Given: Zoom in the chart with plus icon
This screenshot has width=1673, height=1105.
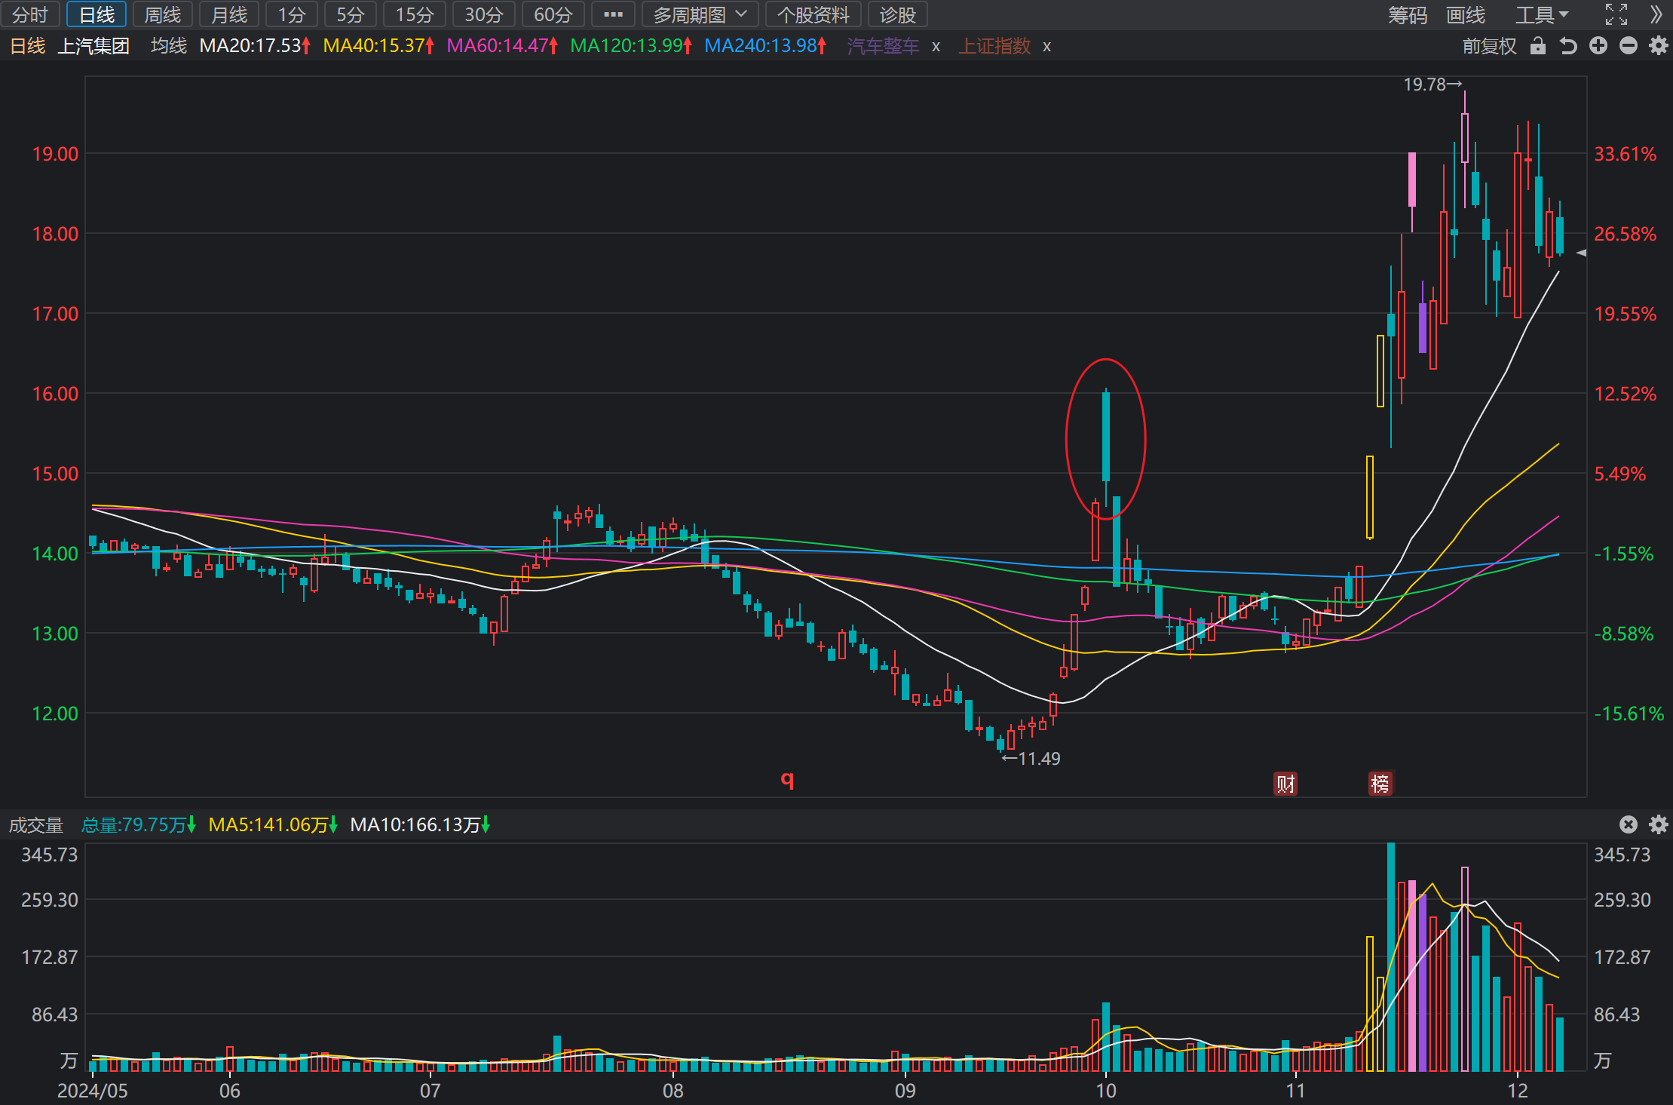Looking at the screenshot, I should tap(1598, 46).
